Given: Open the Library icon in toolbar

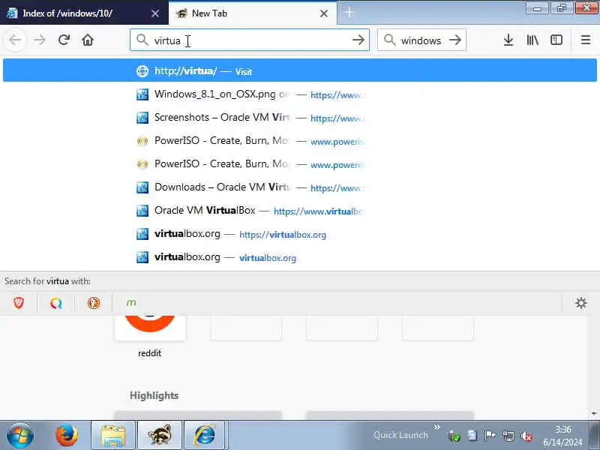Looking at the screenshot, I should (x=532, y=40).
